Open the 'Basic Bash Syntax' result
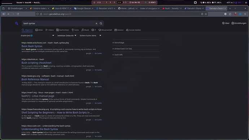This screenshot has height=140, width=249. [x=32, y=46]
